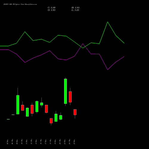
Task: Click the red candle for 10 Mar
Action: (x=23, y=108)
